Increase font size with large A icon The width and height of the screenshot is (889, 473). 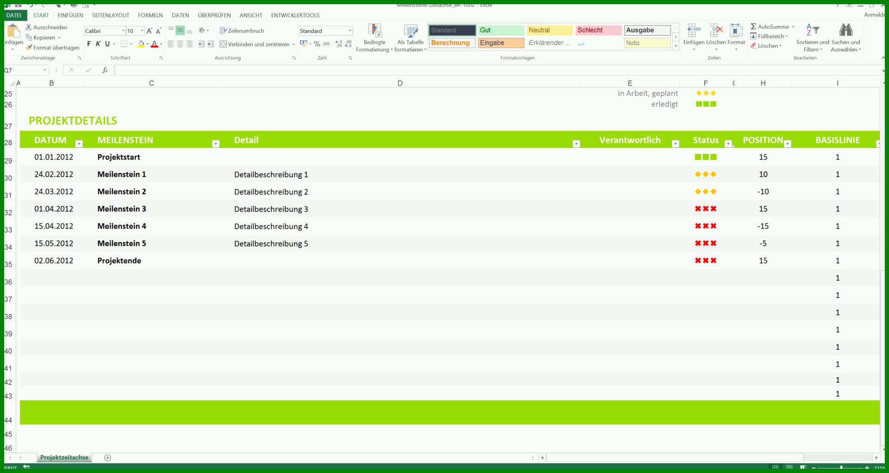[149, 31]
